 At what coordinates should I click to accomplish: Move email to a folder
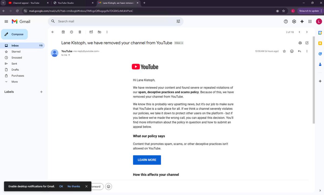pos(99,32)
